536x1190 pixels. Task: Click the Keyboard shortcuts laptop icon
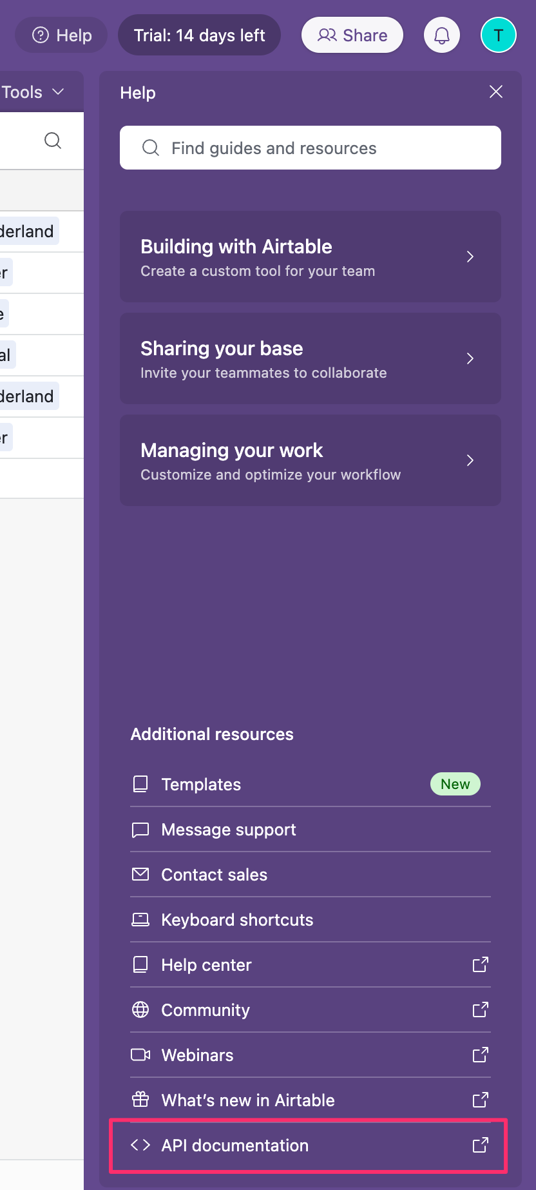pos(140,920)
